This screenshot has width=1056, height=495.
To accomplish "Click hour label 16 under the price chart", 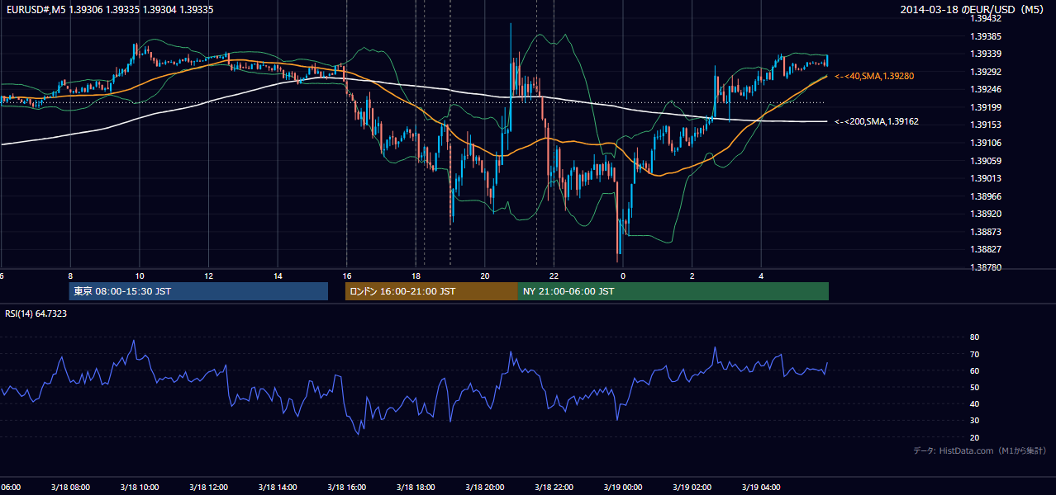I will pos(347,276).
